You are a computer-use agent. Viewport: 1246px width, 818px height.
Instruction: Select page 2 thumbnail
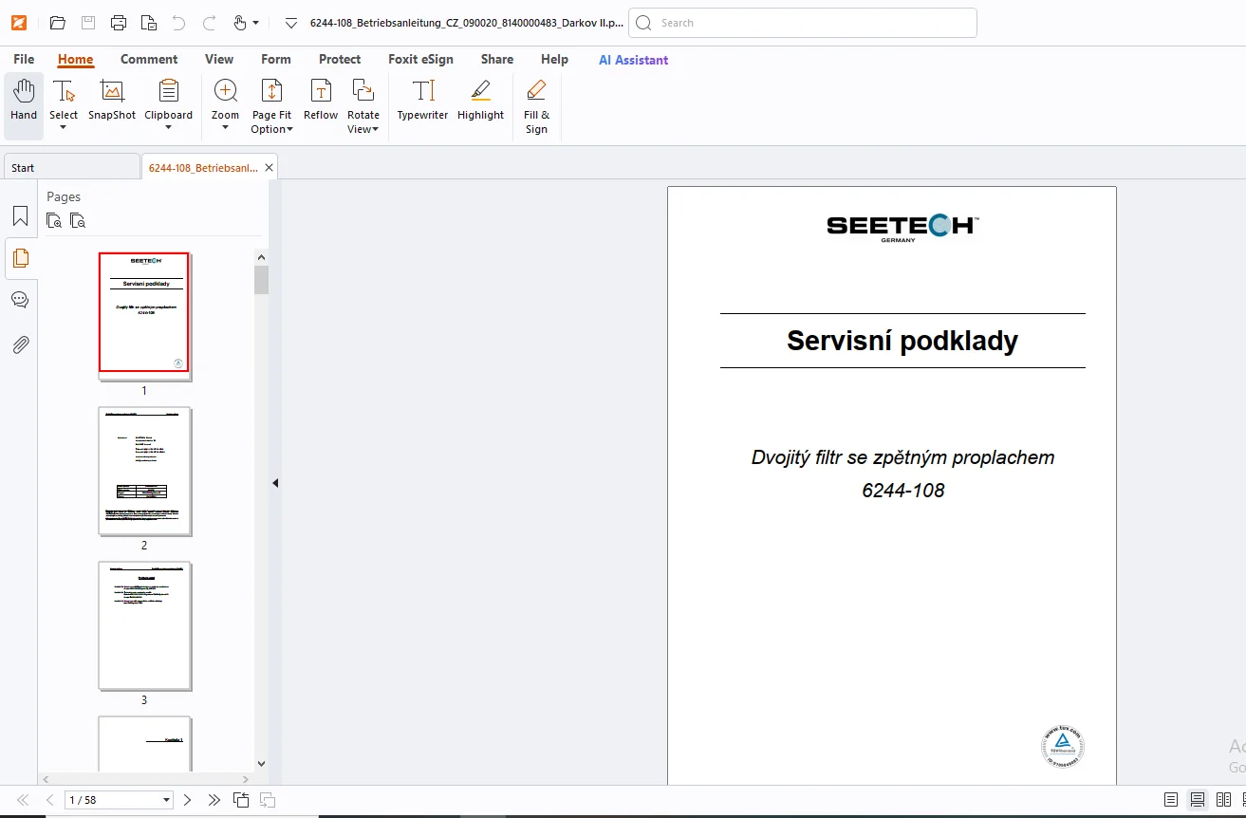pyautogui.click(x=144, y=471)
